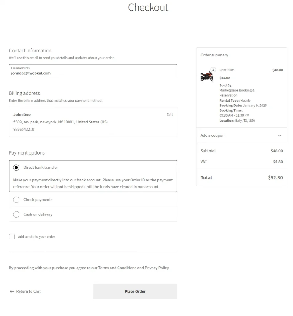
Task: Click the VAT amount $4.80
Action: [x=278, y=162]
